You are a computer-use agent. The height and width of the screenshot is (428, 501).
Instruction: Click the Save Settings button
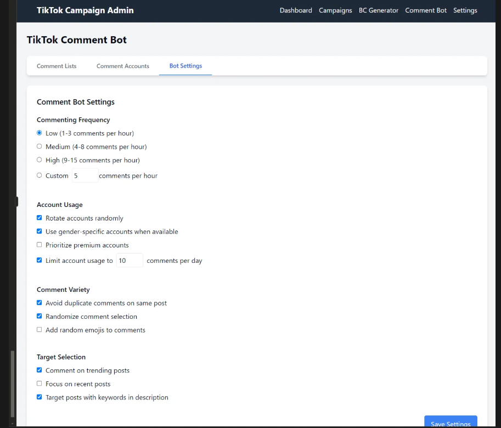click(450, 423)
